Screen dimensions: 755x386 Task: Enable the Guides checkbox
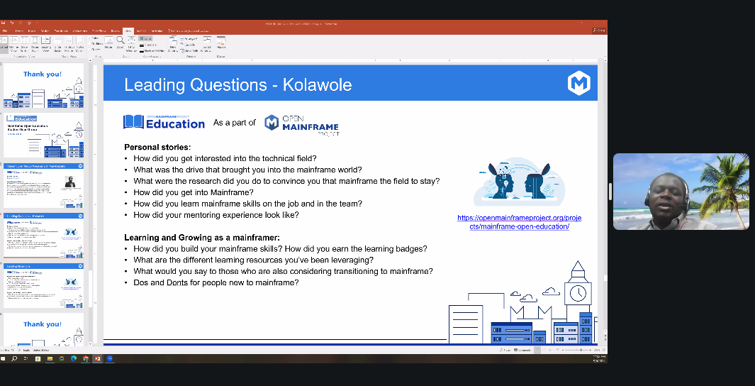point(94,50)
